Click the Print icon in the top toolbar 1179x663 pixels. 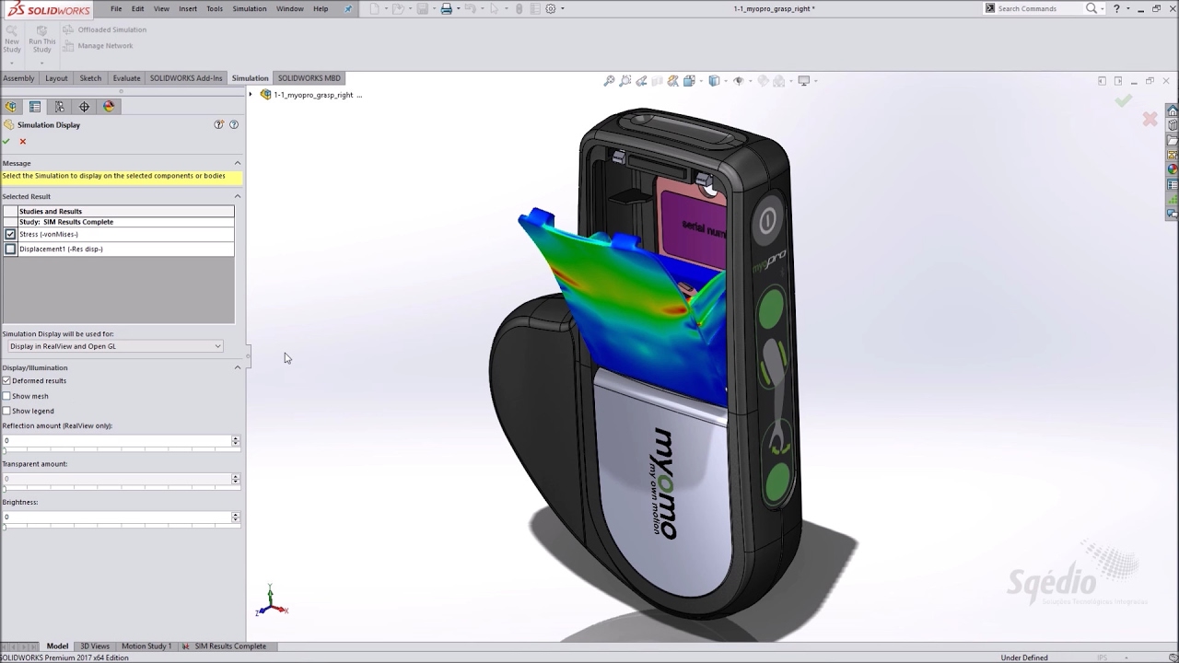click(446, 8)
